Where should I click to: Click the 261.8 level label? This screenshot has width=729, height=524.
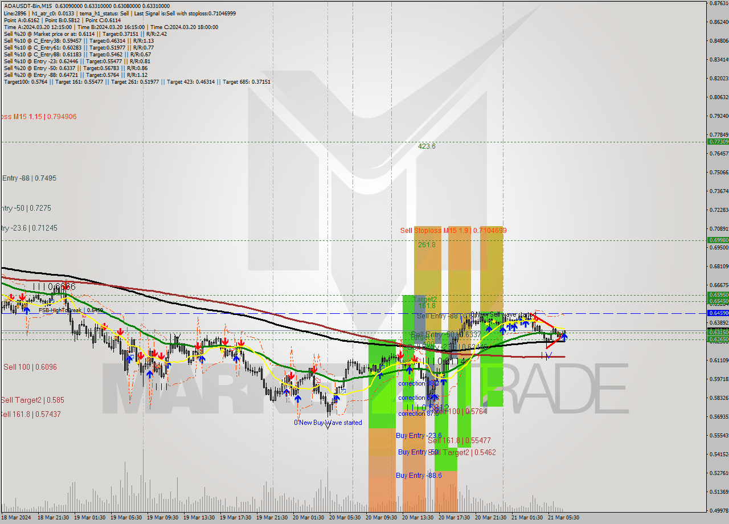pyautogui.click(x=427, y=244)
